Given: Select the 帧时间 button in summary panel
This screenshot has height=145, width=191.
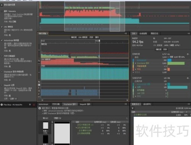Looking at the screenshot, I should [159, 50].
